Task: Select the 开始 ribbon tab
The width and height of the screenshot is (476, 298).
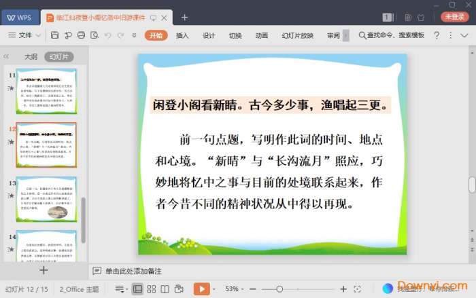Action: click(156, 35)
